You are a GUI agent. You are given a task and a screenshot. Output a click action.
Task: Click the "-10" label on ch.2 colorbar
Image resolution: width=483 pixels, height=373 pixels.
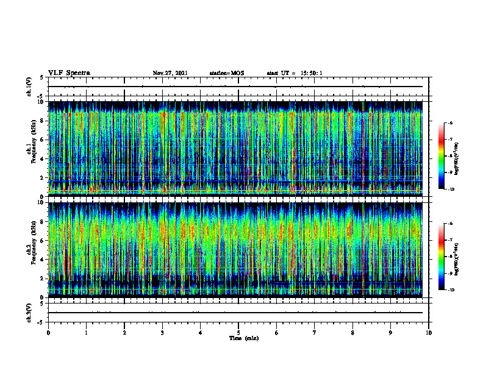coord(451,290)
